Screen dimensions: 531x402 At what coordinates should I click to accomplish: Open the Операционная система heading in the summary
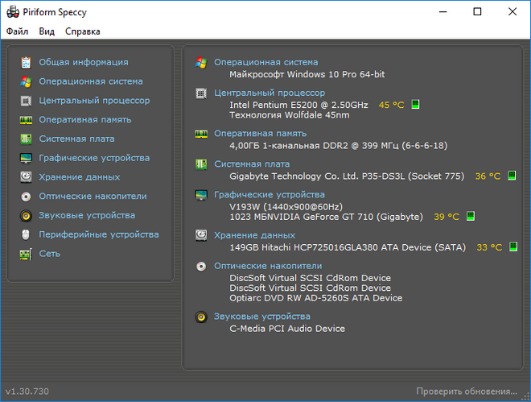pyautogui.click(x=265, y=62)
